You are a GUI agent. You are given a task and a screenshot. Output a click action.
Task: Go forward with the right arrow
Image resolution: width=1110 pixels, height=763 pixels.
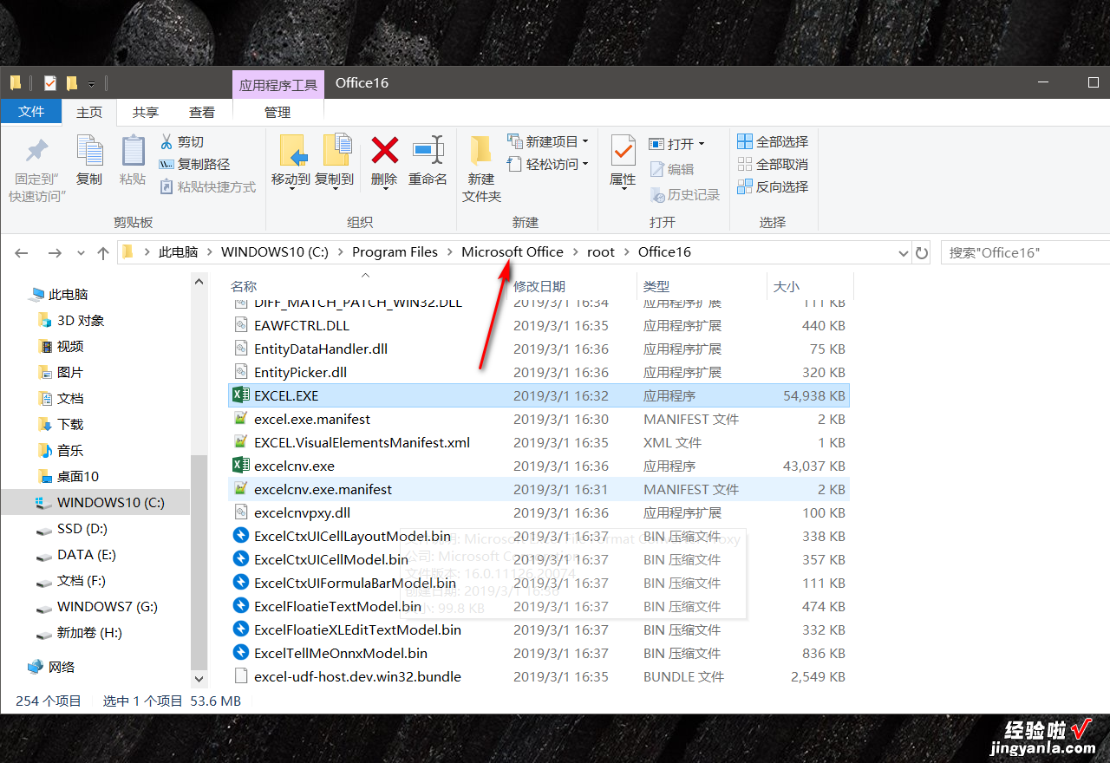click(x=55, y=252)
